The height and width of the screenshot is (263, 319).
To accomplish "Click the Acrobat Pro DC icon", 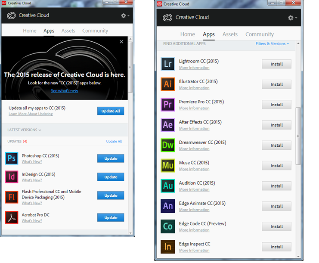I will click(x=12, y=217).
